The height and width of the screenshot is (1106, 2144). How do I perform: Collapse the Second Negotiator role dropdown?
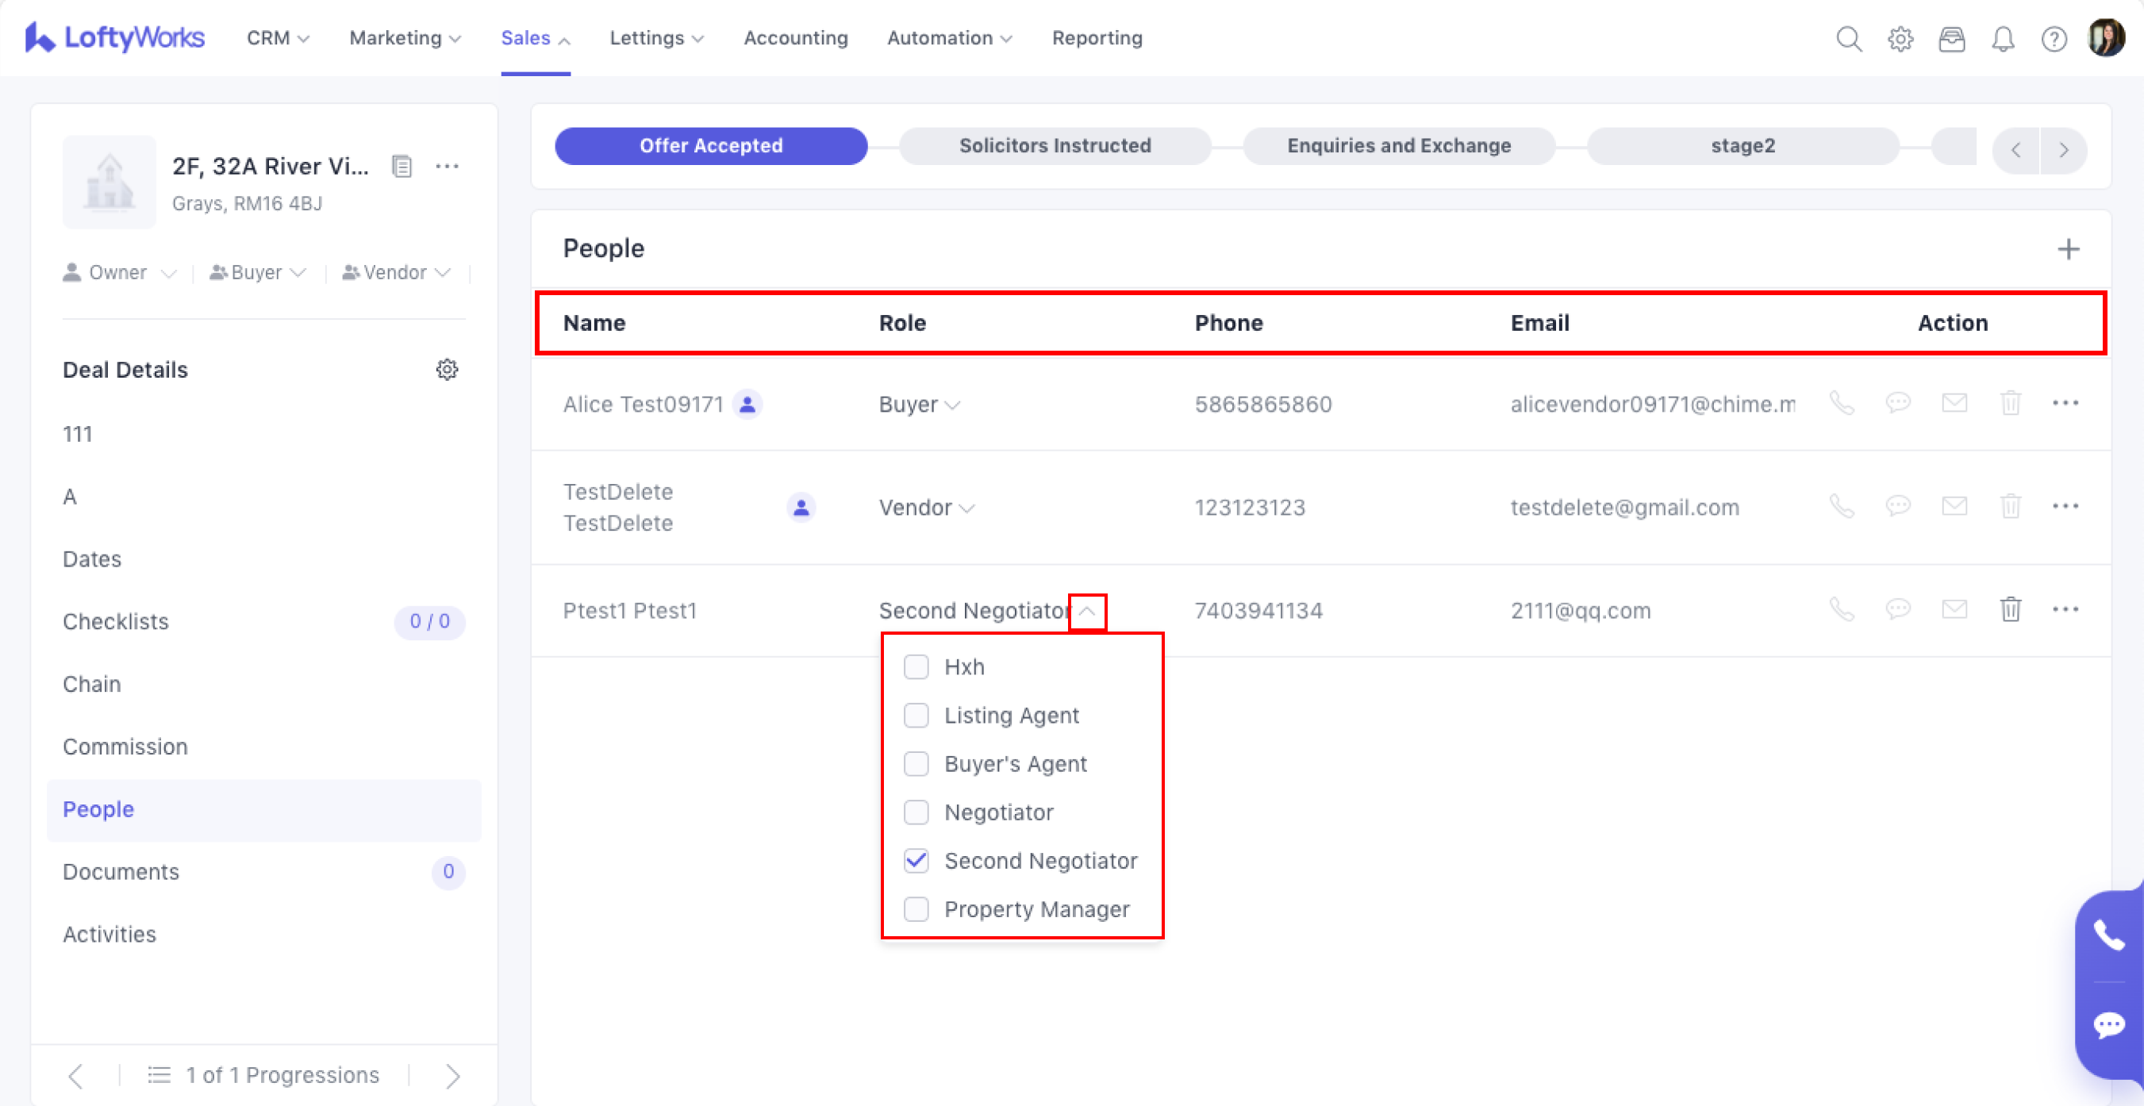1087,612
